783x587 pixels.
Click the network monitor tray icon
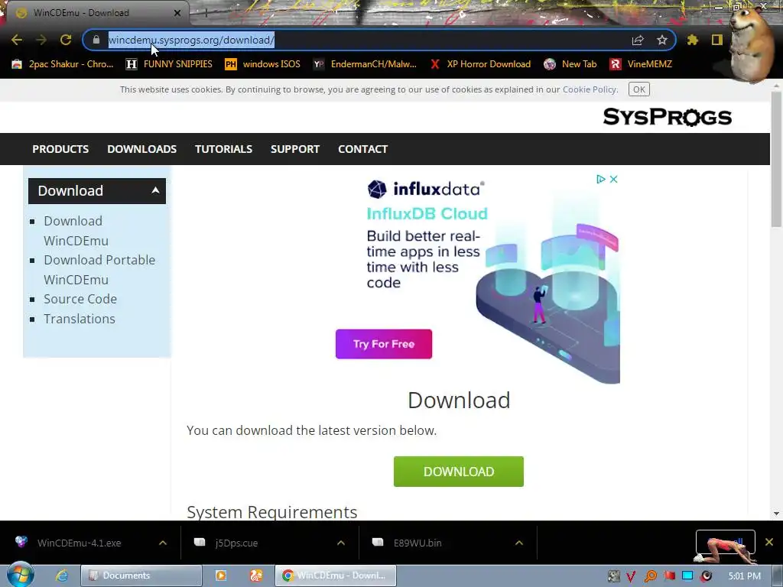(687, 576)
